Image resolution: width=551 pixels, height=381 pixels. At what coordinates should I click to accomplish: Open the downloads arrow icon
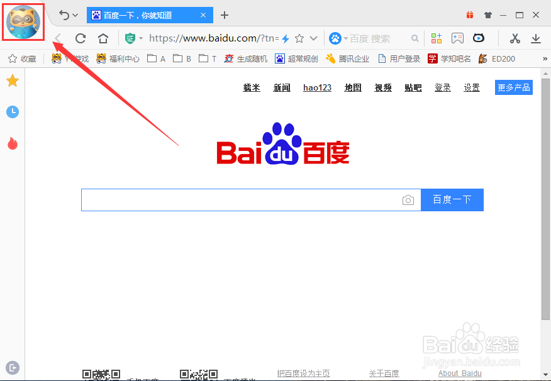536,38
